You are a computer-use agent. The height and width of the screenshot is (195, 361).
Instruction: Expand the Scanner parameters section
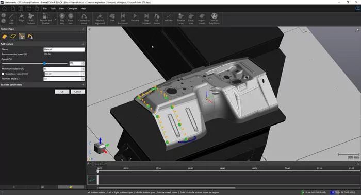point(83,85)
